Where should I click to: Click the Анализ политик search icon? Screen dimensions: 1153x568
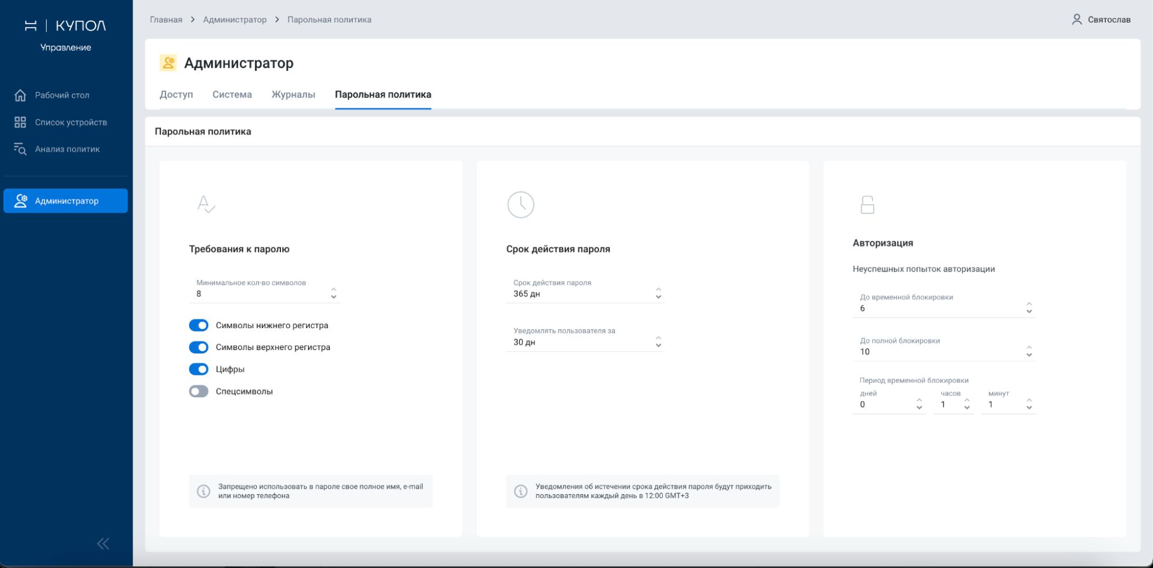20,149
